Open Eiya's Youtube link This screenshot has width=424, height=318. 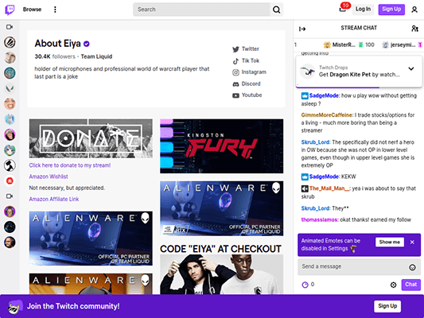(247, 95)
